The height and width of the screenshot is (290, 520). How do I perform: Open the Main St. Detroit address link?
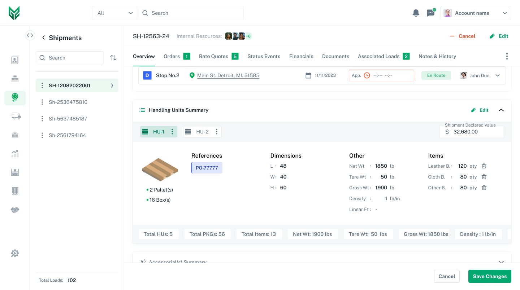tap(228, 75)
